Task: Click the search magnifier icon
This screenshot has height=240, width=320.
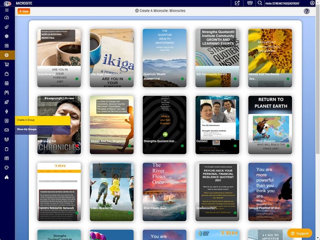Action: pyautogui.click(x=260, y=3)
